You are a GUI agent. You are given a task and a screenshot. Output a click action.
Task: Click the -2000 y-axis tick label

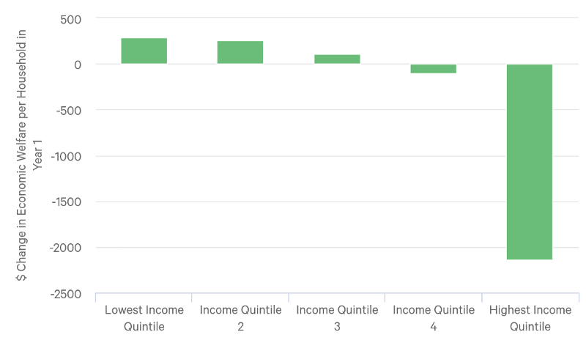[65, 248]
